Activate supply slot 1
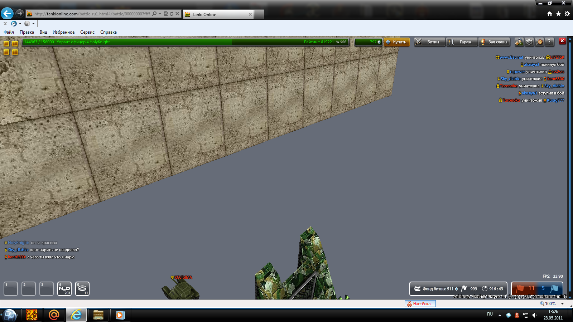 [x=11, y=289]
